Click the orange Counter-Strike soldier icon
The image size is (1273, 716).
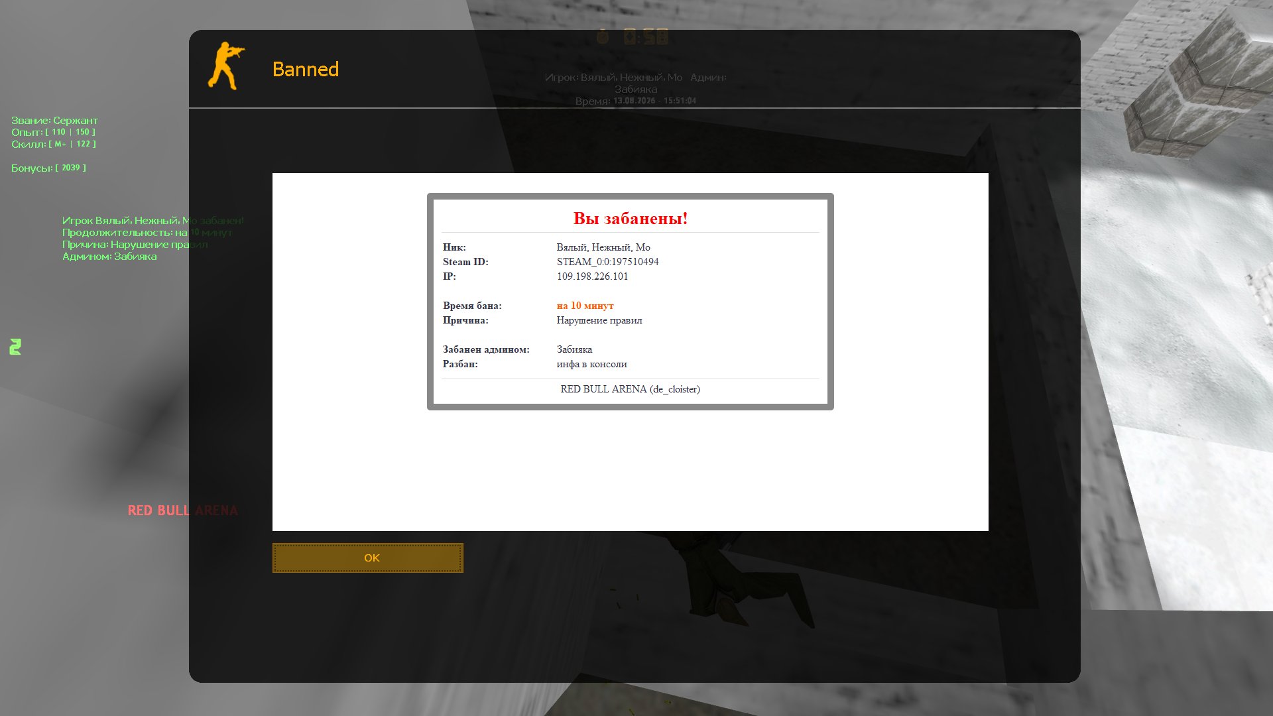click(x=227, y=66)
